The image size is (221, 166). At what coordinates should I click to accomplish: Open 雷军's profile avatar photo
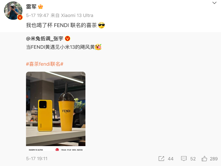coord(13,11)
